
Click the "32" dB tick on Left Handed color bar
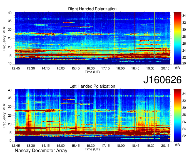click(x=184, y=101)
